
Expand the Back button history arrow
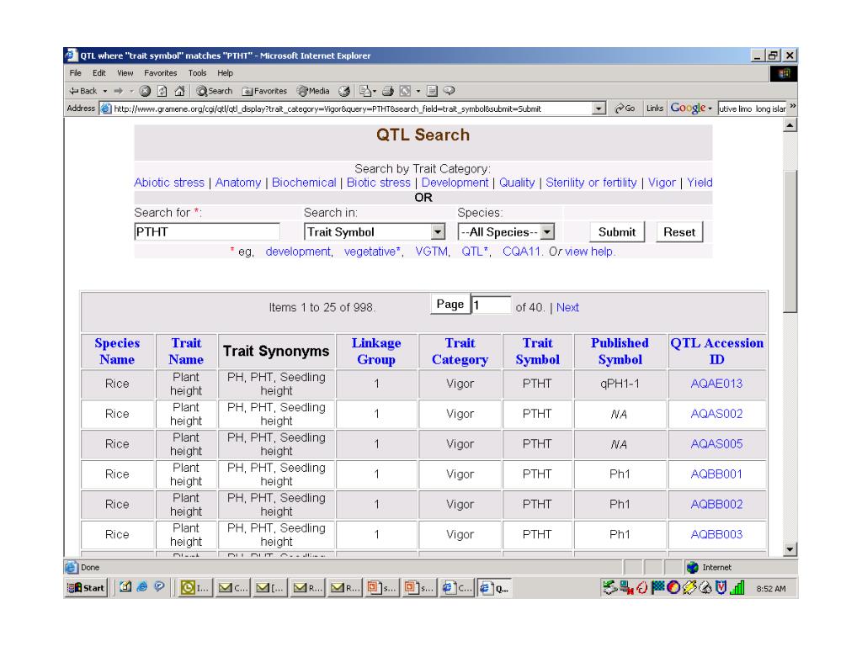[x=105, y=91]
